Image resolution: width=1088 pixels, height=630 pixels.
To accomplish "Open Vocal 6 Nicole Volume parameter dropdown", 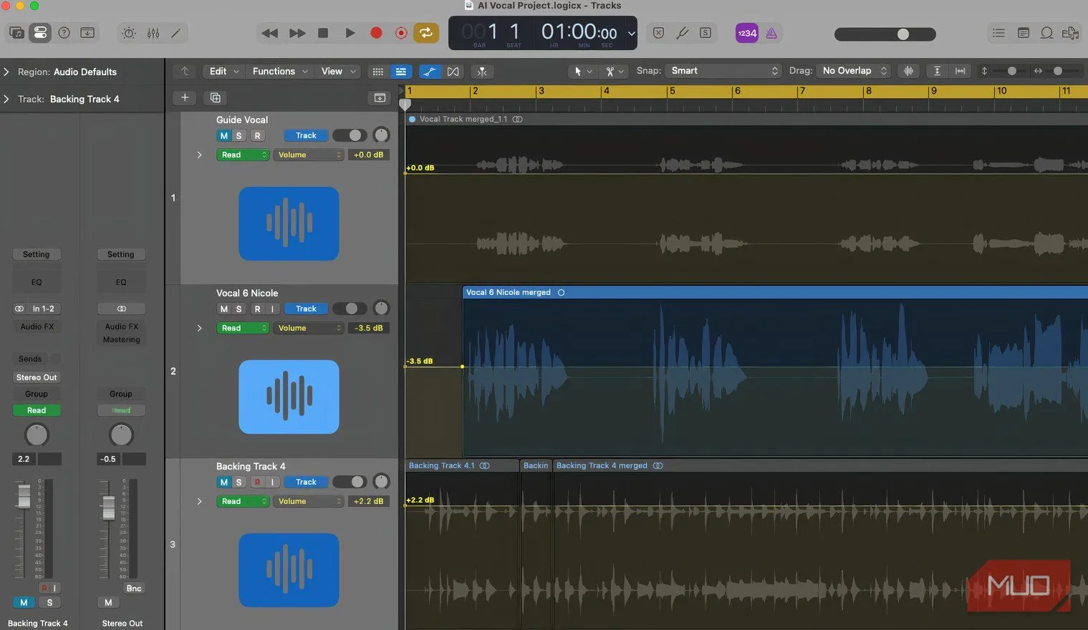I will 309,328.
